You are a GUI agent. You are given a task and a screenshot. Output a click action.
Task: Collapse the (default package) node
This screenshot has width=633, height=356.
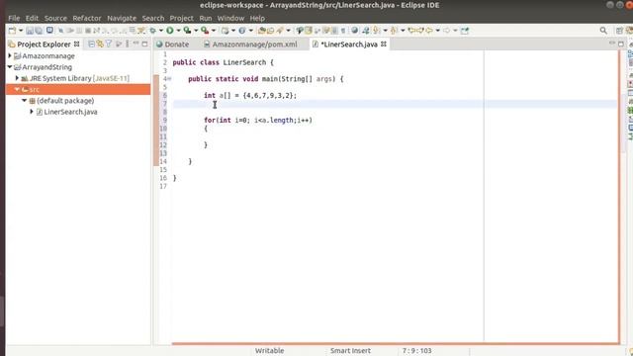24,101
